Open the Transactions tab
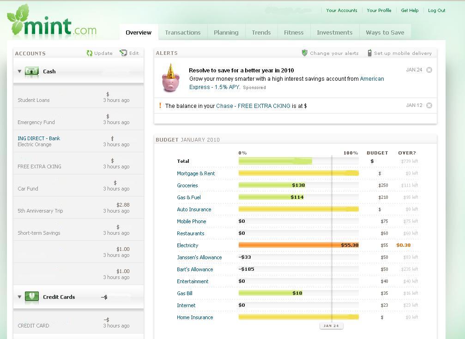The width and height of the screenshot is (465, 339). (183, 32)
